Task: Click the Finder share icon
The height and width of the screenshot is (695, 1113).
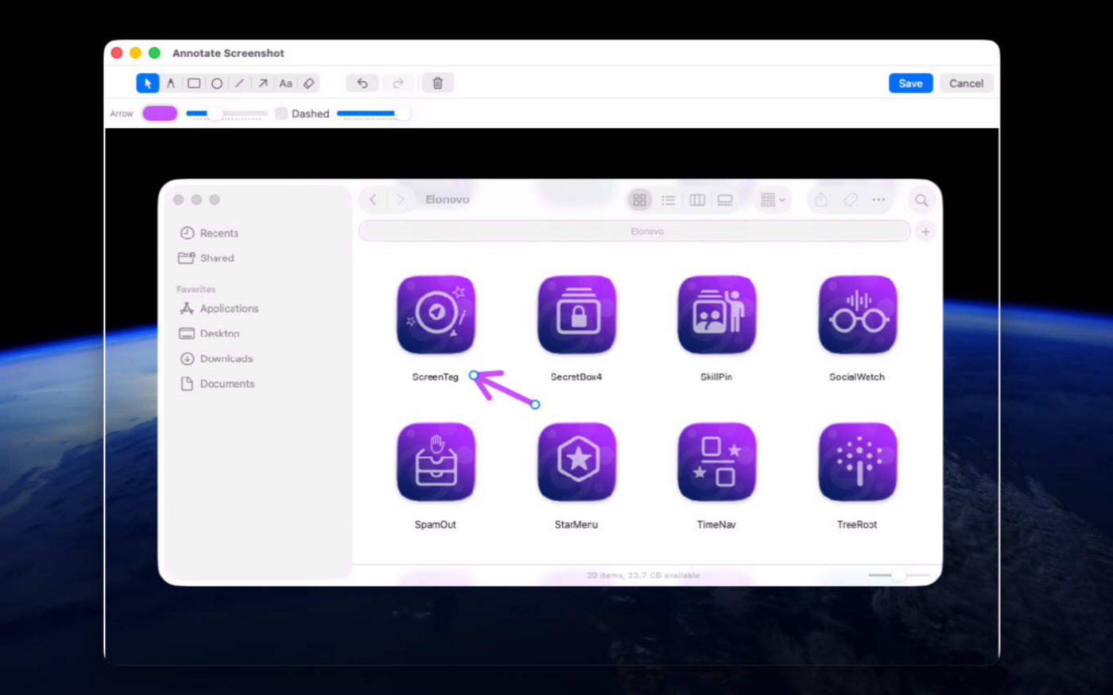Action: 821,200
